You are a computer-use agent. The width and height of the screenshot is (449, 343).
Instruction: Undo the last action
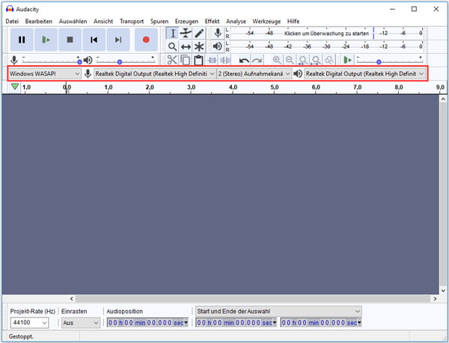244,60
